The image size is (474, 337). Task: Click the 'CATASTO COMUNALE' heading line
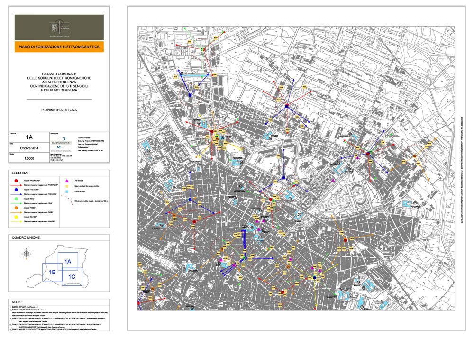(59, 74)
